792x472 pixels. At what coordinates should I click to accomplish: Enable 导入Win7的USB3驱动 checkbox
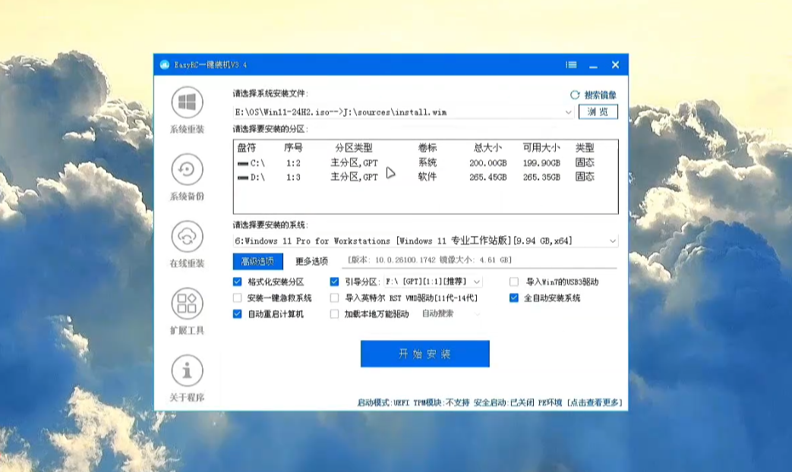[514, 282]
